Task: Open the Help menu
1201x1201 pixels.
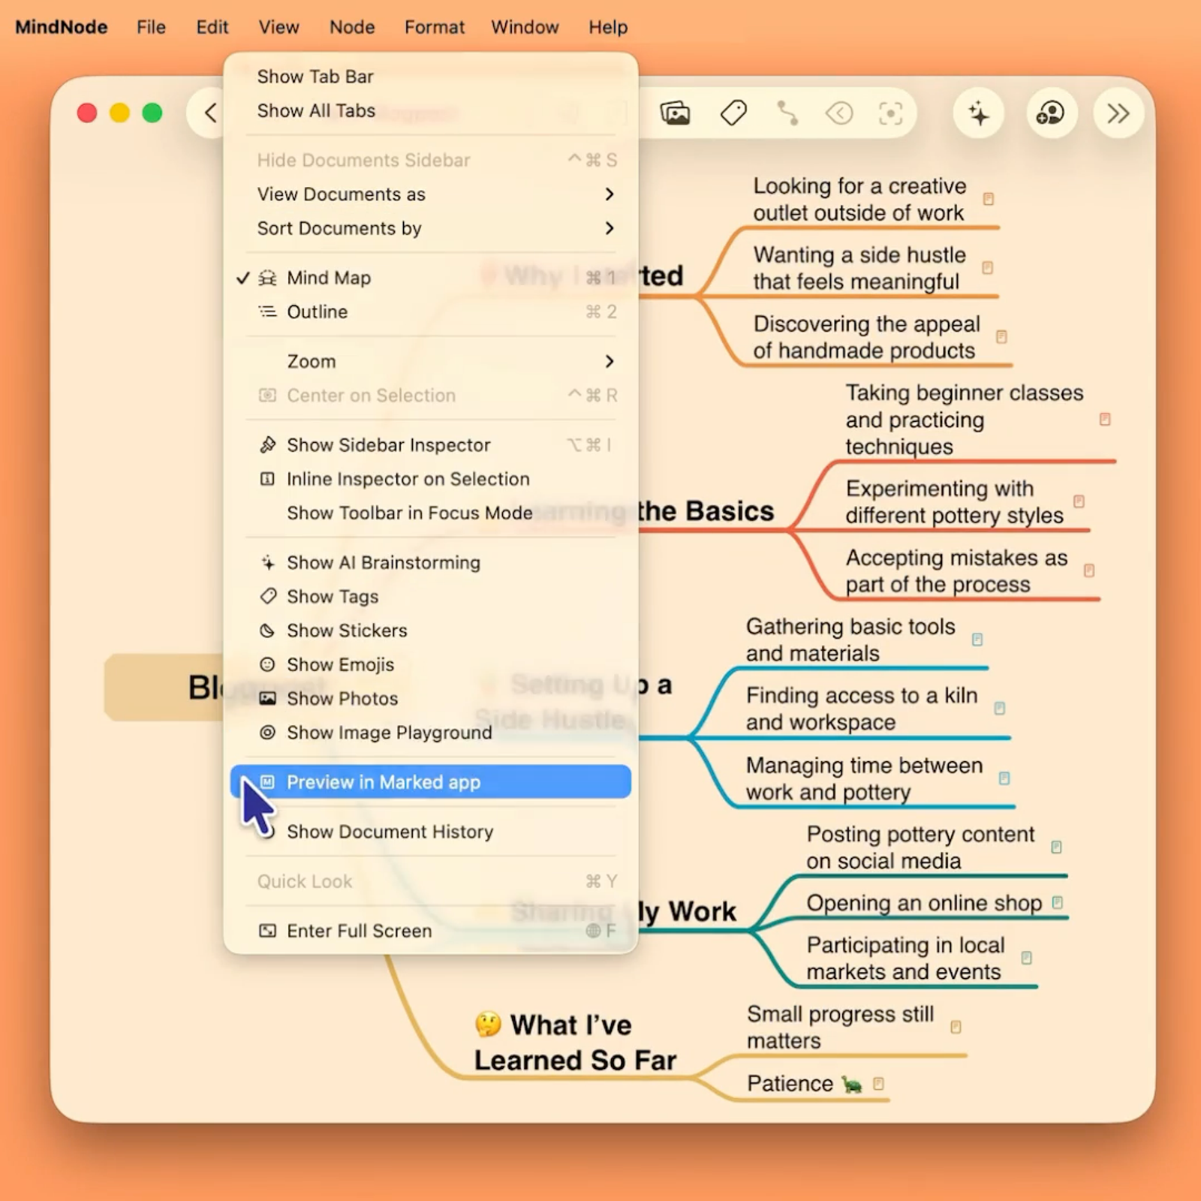Action: pyautogui.click(x=608, y=27)
